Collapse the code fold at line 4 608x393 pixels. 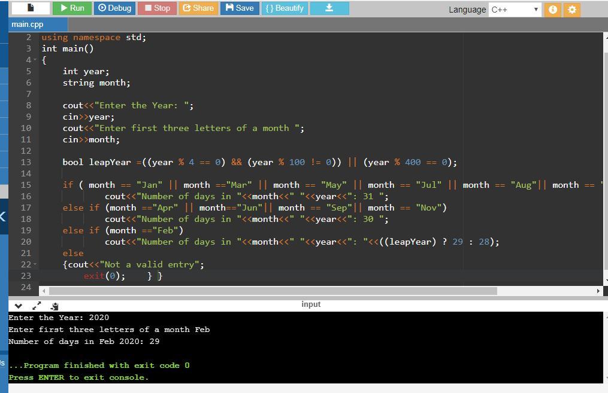click(x=35, y=60)
